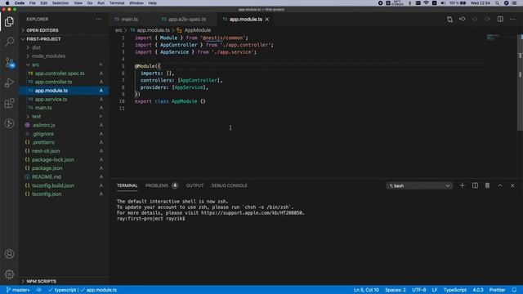Open notifications bell in status bar
Viewport: 523px width, 294px height.
click(514, 290)
